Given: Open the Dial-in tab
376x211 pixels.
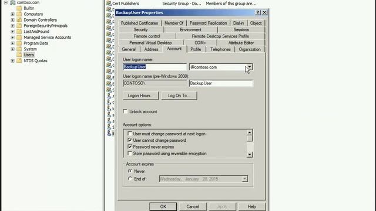Looking at the screenshot, I should coord(239,23).
